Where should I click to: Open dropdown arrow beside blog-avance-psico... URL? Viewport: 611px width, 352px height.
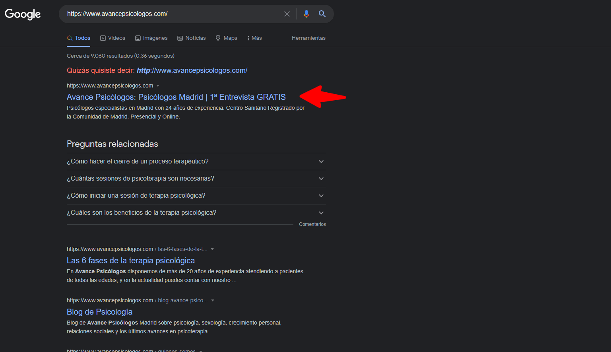click(x=213, y=301)
